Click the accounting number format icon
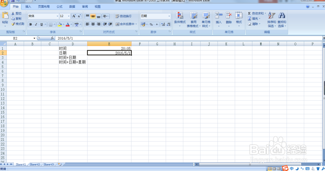Image resolution: width=325 pixels, height=171 pixels. coord(143,24)
